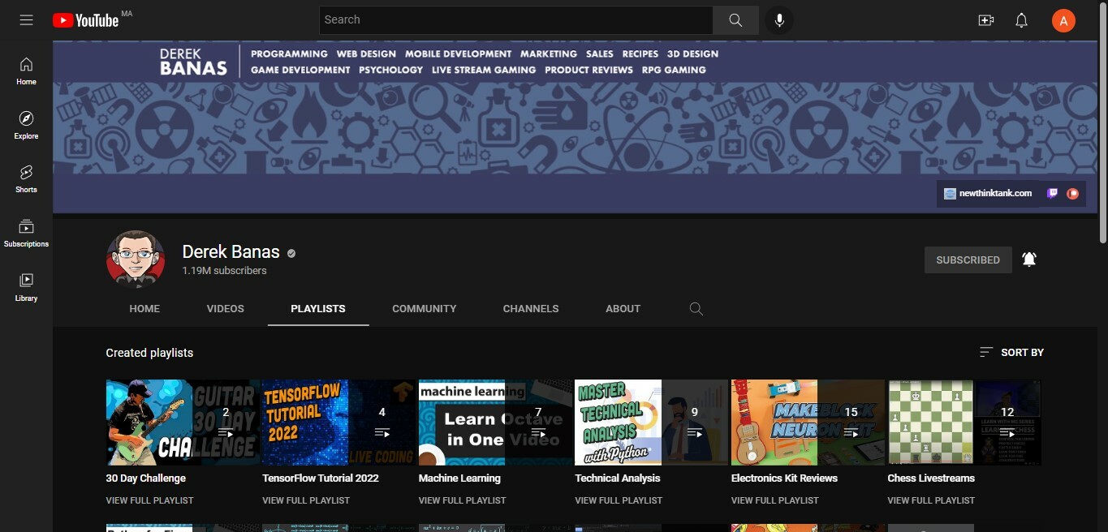View full playlist for TensorFlow Tutorial 2022
The width and height of the screenshot is (1108, 532).
pyautogui.click(x=306, y=500)
